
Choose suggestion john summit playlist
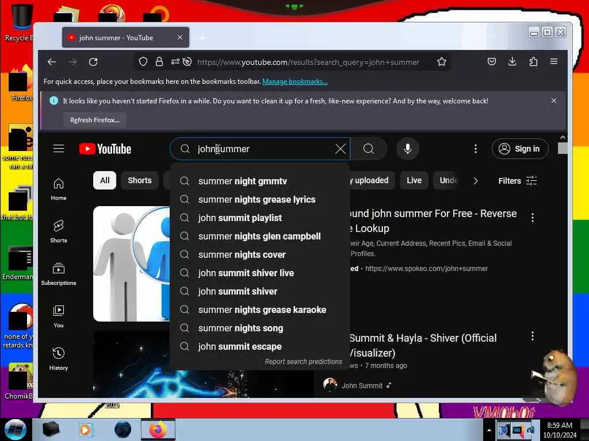(x=260, y=218)
